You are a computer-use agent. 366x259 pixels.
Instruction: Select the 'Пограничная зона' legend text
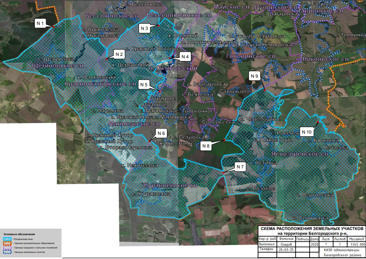click(x=23, y=239)
